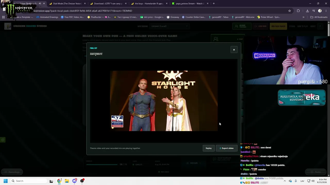Open the Animated Drawings bookmark

click(47, 17)
